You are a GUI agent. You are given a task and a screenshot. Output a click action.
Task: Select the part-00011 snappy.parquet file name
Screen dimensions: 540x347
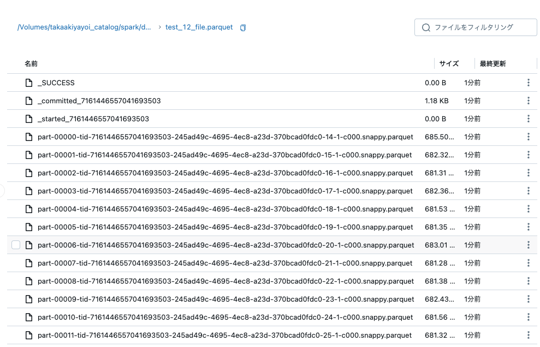click(224, 335)
